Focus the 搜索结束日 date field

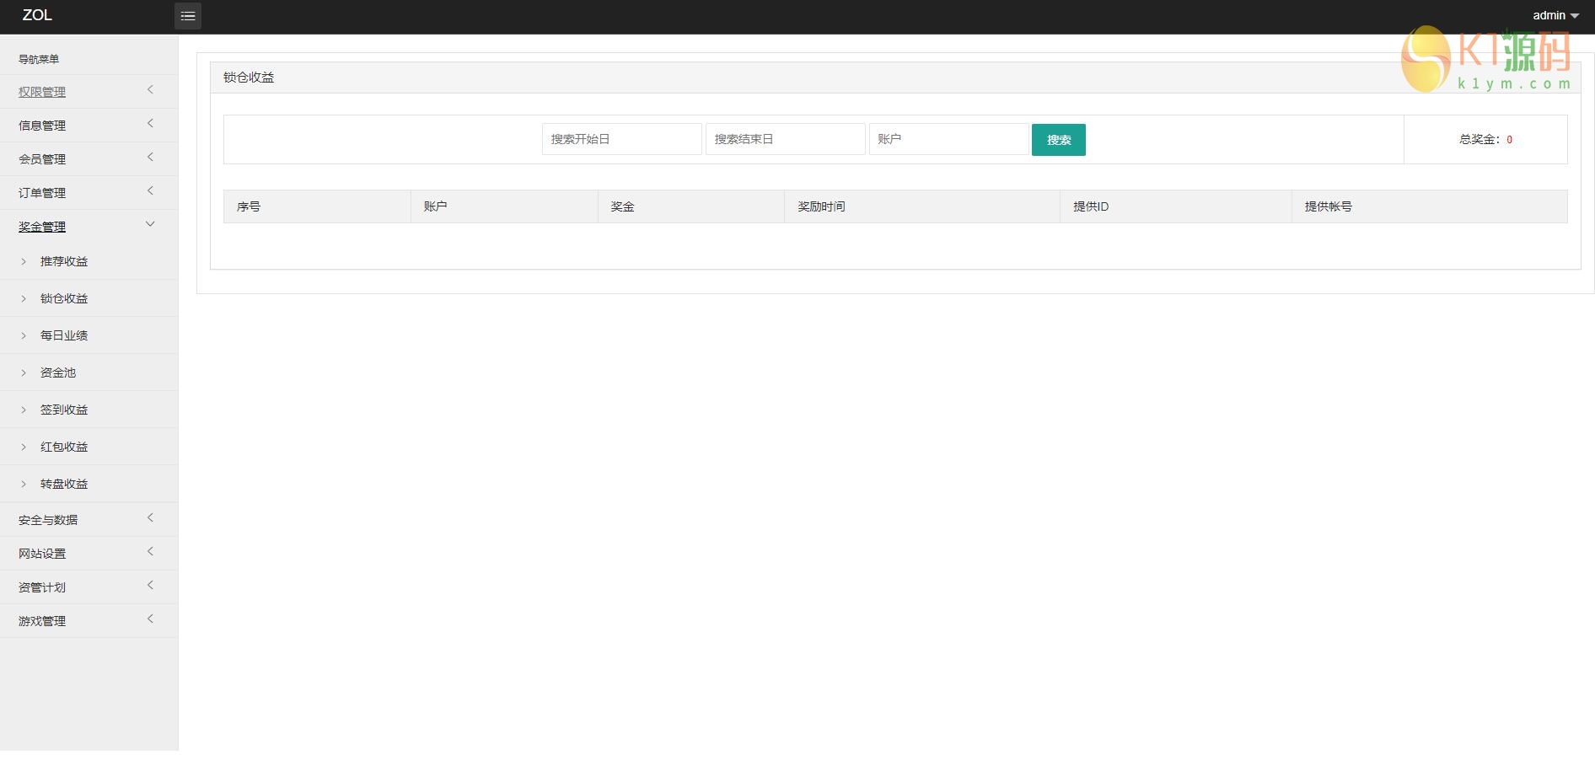(x=786, y=139)
